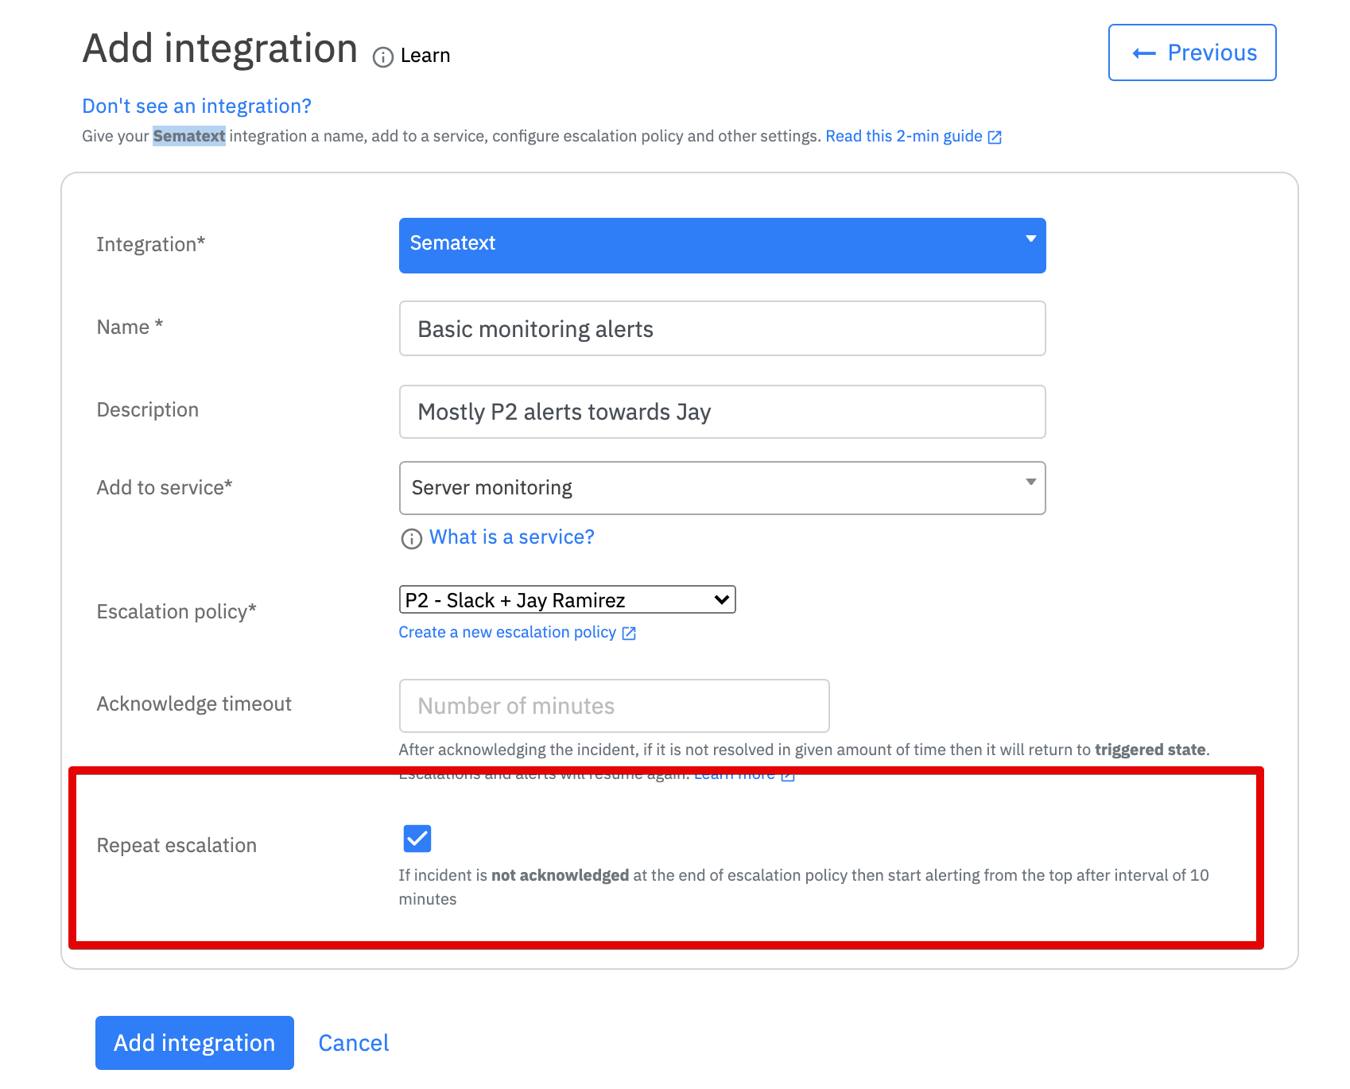The width and height of the screenshot is (1350, 1089).
Task: Click the "Acknowledge timeout" label
Action: (x=194, y=704)
